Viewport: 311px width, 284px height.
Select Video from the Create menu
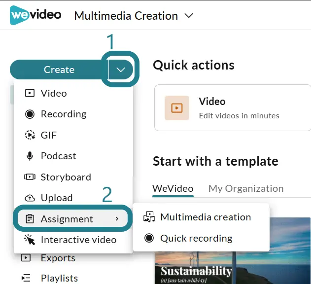point(73,93)
